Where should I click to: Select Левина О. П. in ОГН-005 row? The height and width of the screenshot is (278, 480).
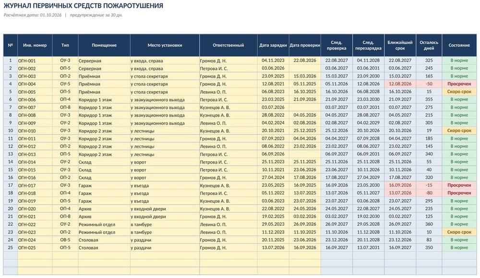pyautogui.click(x=228, y=92)
